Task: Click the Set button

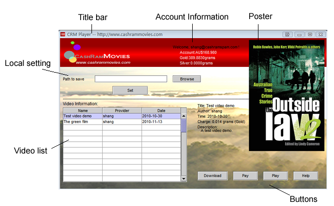Action: click(130, 90)
